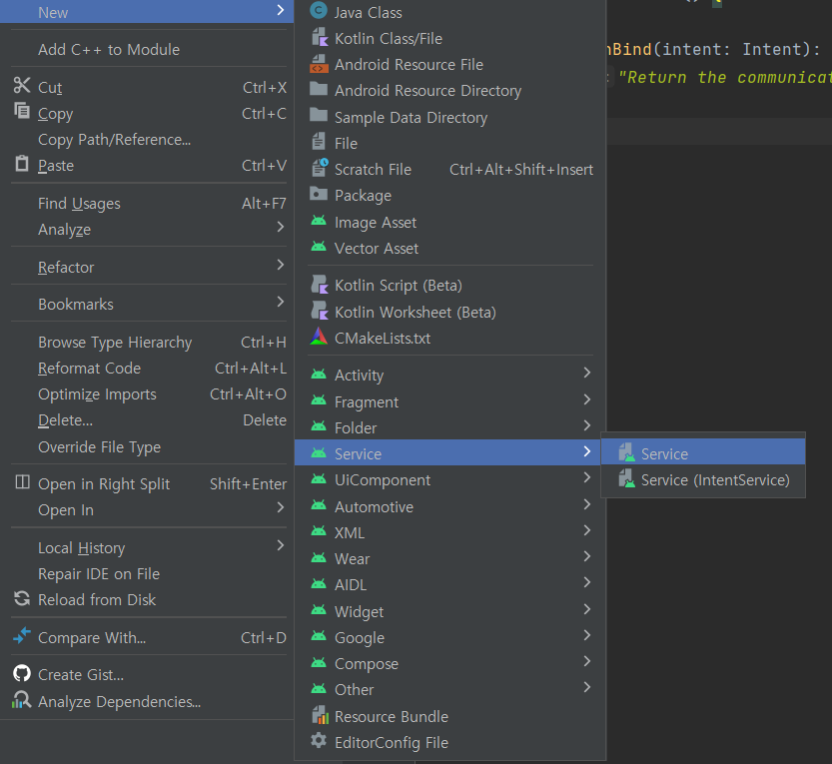Click the EditorConfig File gear icon

pyautogui.click(x=319, y=740)
